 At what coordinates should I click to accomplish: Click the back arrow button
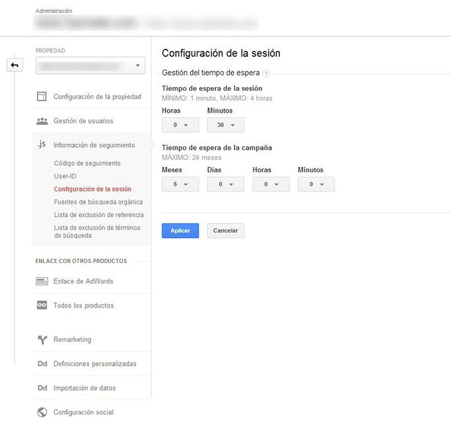[x=14, y=65]
